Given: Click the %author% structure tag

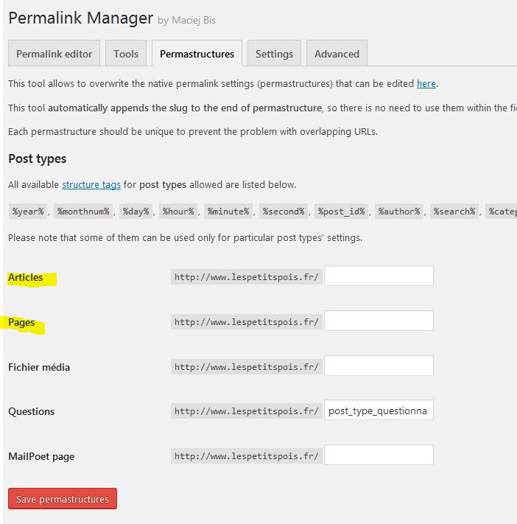Looking at the screenshot, I should point(399,212).
